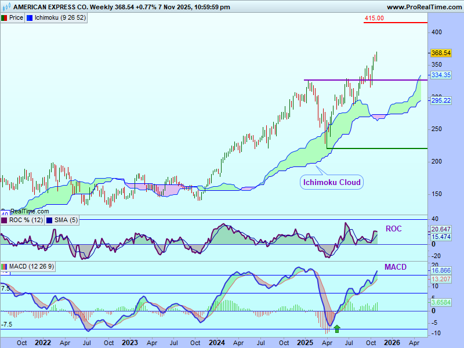
Task: Select the MACD (12 26 9) indicator label
Action: [x=32, y=266]
